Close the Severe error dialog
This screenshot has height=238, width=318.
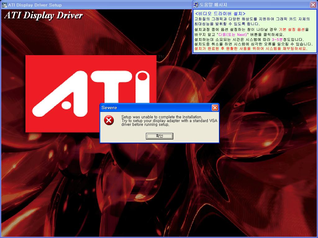[215, 108]
